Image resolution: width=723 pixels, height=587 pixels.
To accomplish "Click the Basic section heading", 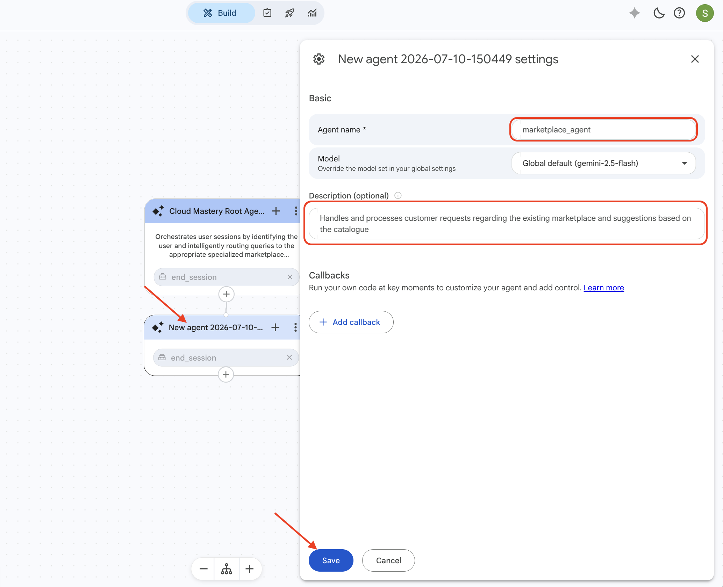I will coord(320,98).
